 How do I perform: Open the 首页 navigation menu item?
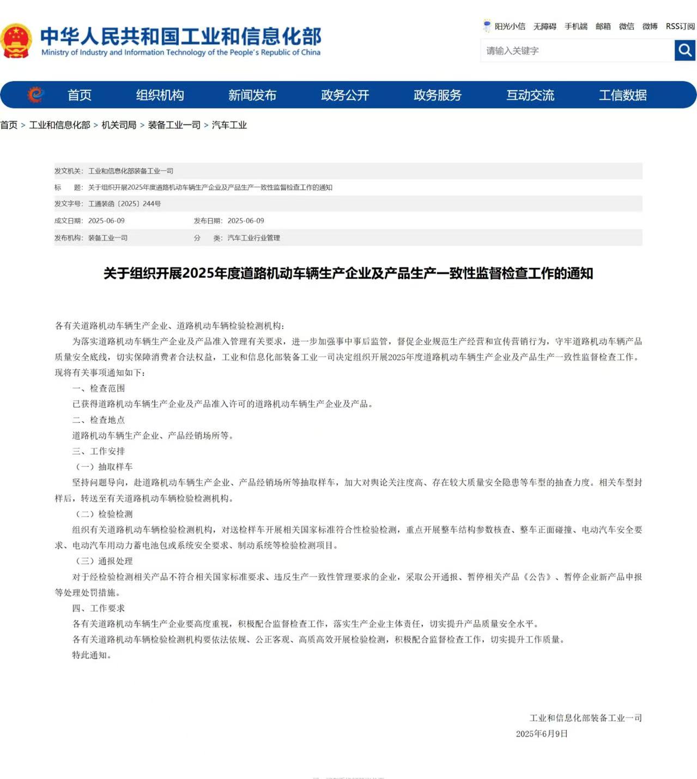[x=80, y=95]
